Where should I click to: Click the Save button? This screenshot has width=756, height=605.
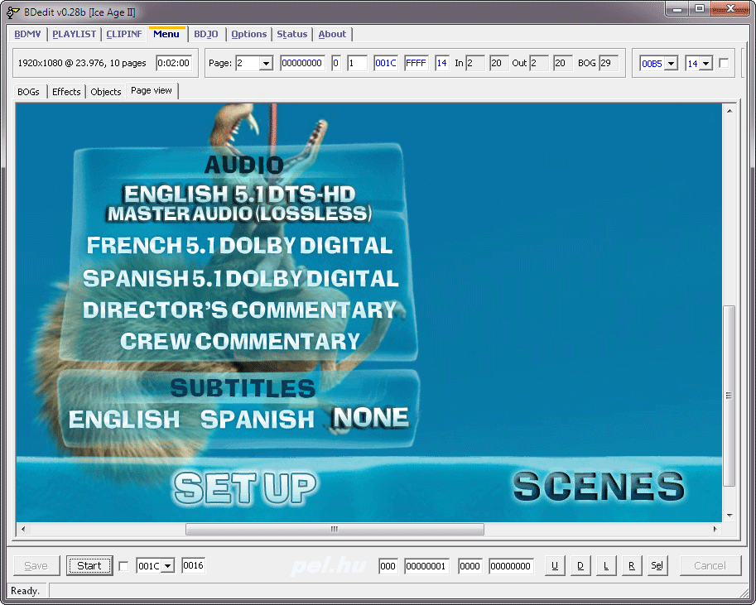[x=36, y=565]
